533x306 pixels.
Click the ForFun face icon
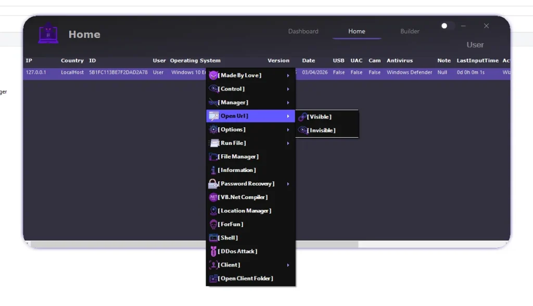[213, 224]
